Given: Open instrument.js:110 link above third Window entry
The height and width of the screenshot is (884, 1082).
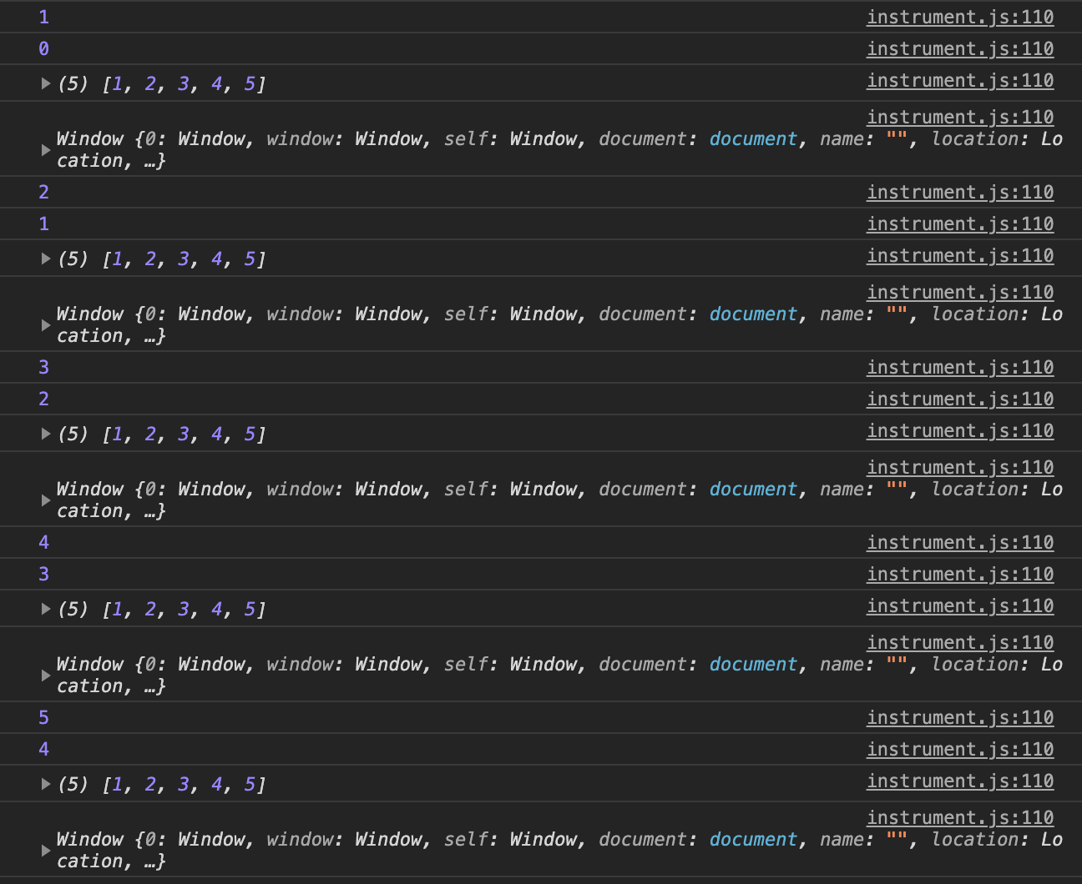Looking at the screenshot, I should pos(960,467).
